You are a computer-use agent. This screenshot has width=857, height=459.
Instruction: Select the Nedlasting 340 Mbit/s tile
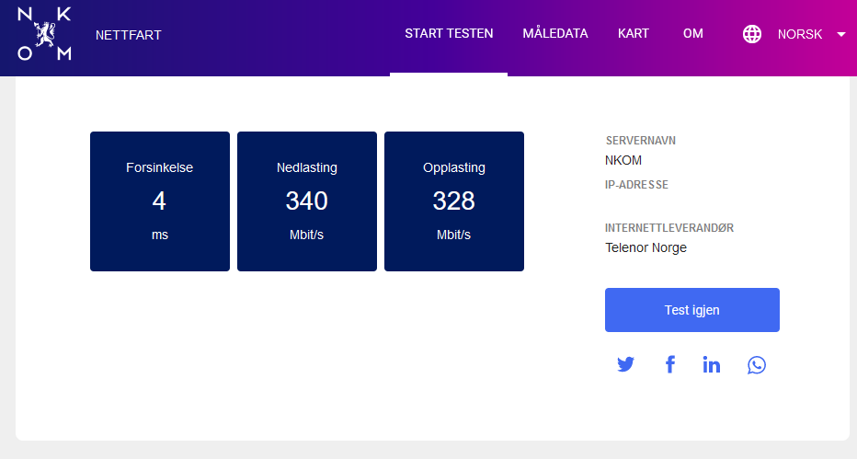click(x=306, y=201)
